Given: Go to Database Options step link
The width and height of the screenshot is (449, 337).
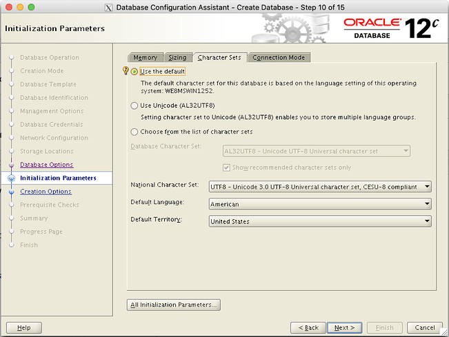Looking at the screenshot, I should pos(47,165).
